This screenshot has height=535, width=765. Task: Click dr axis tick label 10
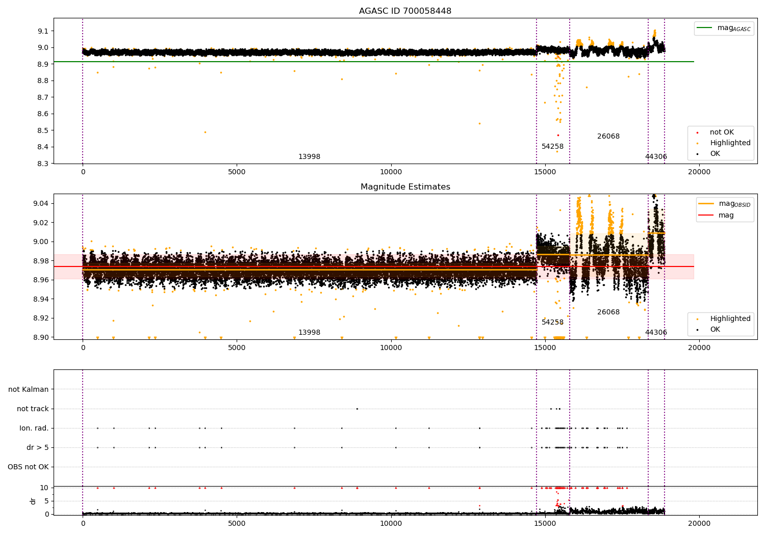click(x=44, y=488)
